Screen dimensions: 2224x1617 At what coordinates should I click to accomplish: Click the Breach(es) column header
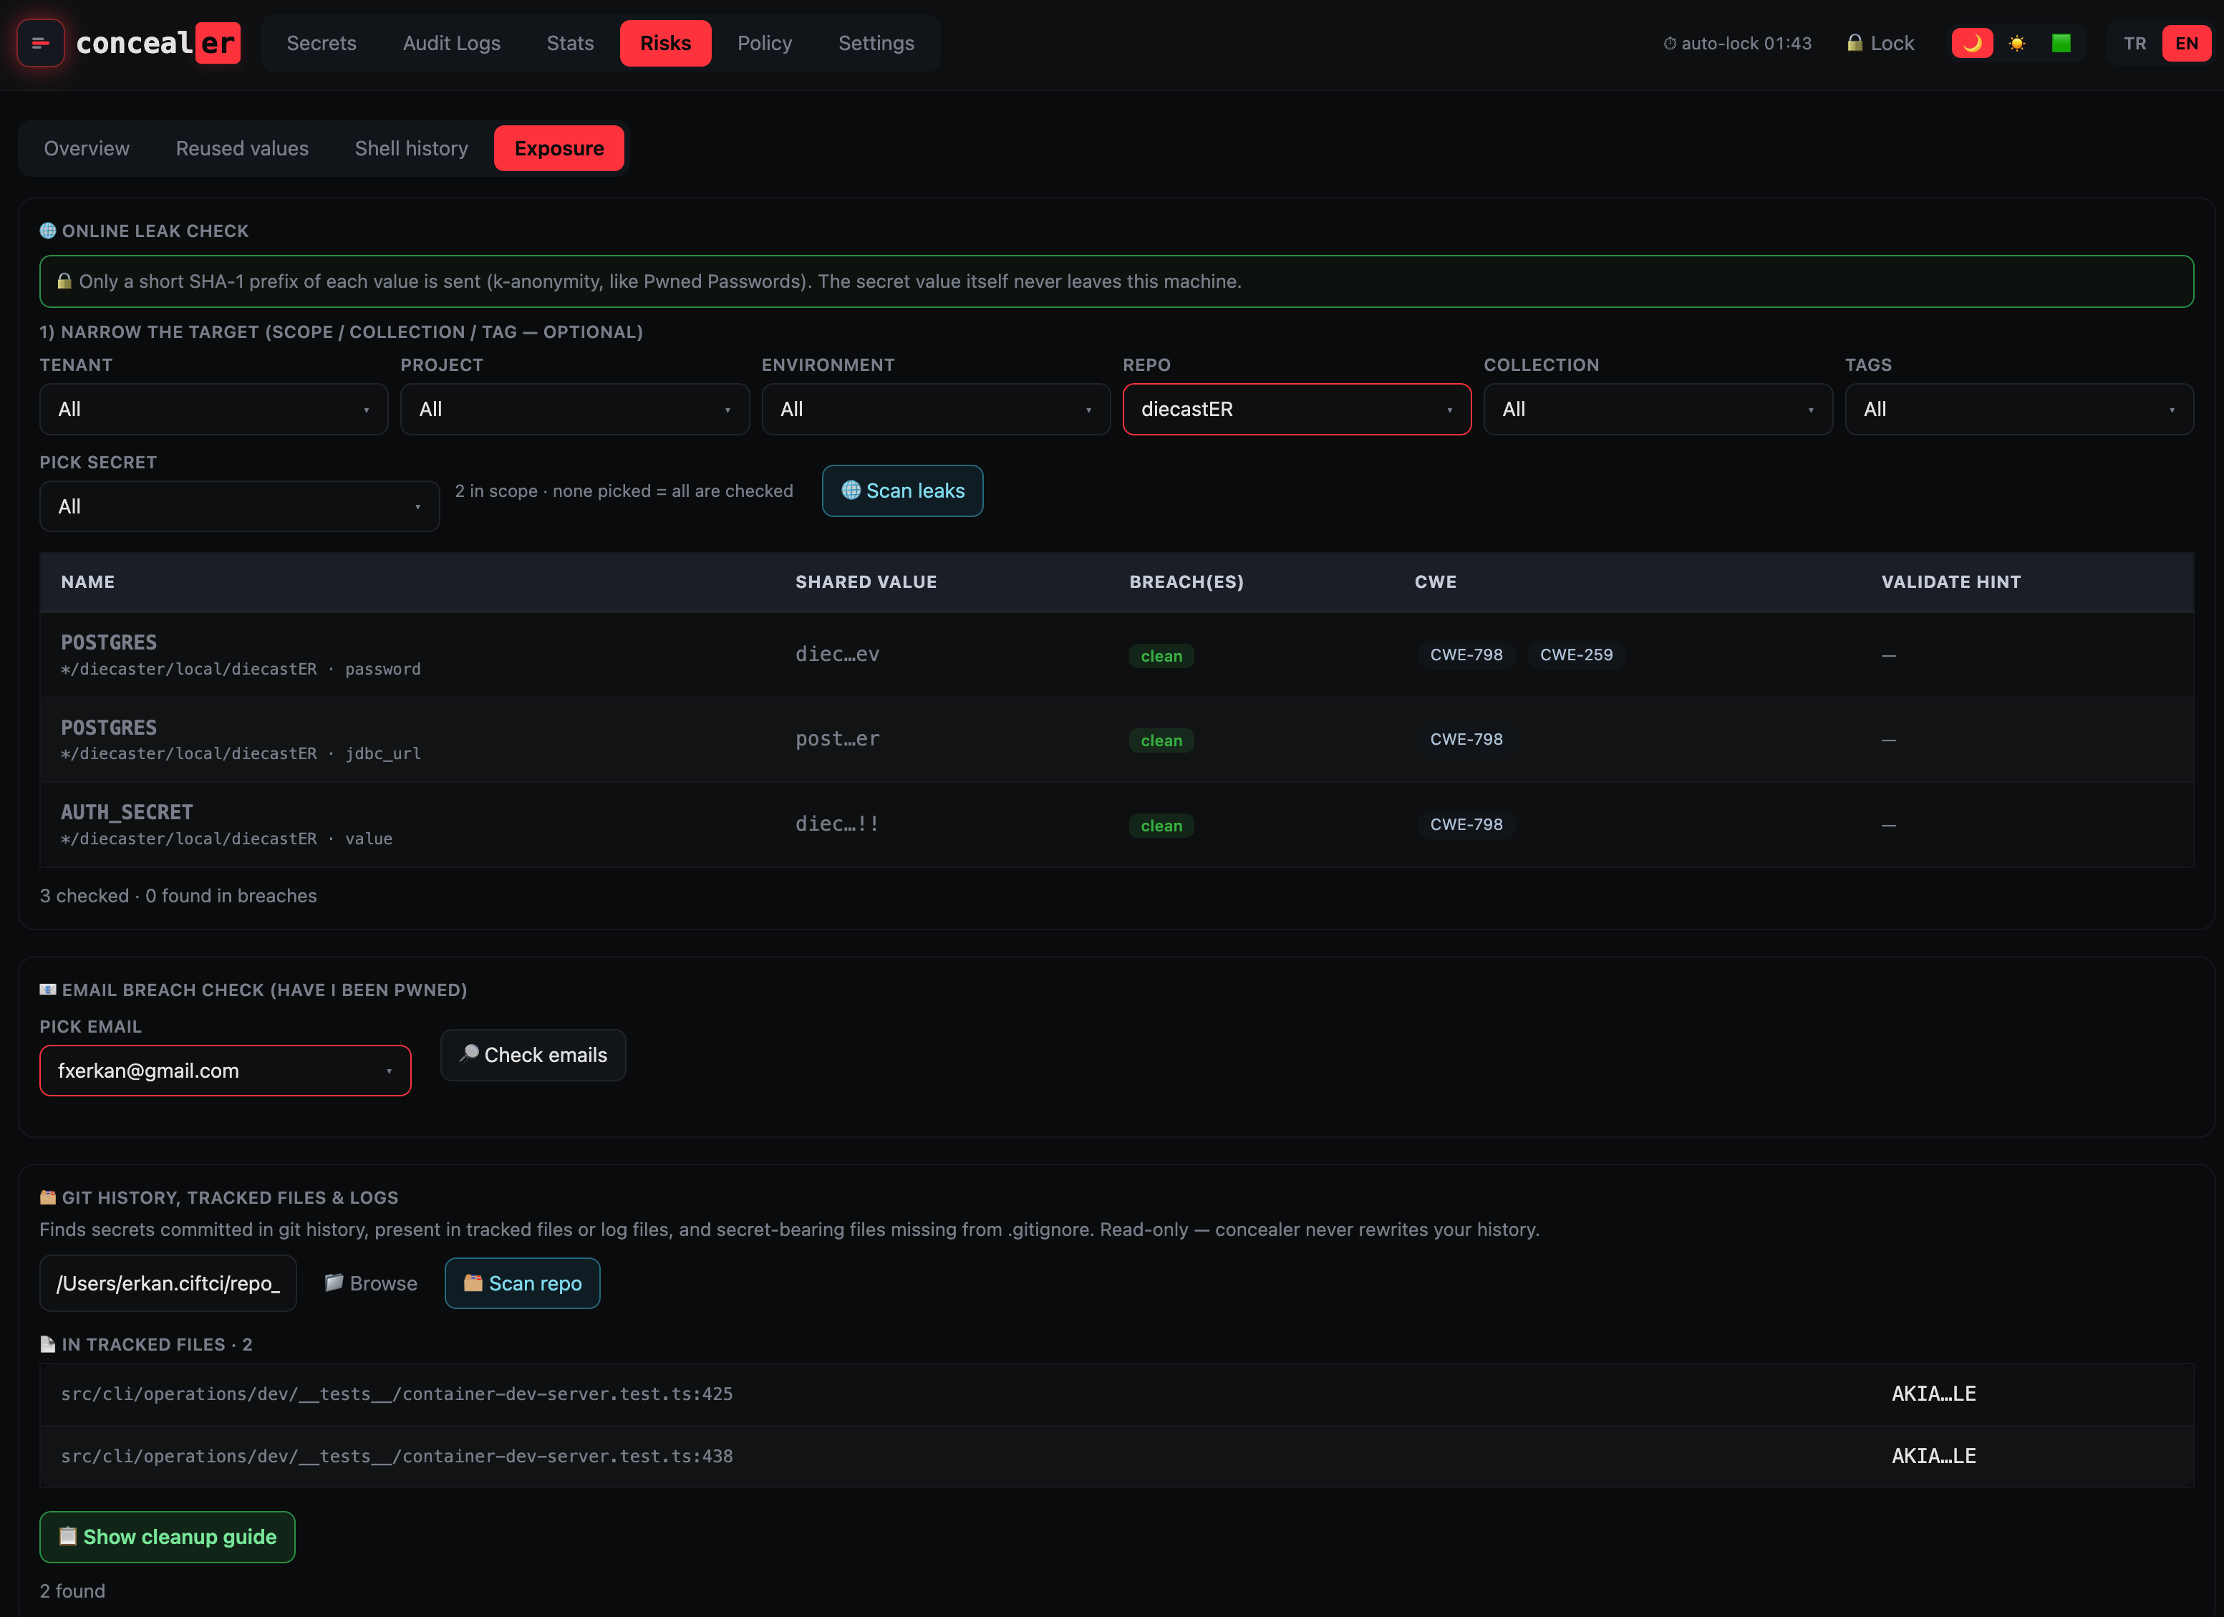pyautogui.click(x=1186, y=581)
